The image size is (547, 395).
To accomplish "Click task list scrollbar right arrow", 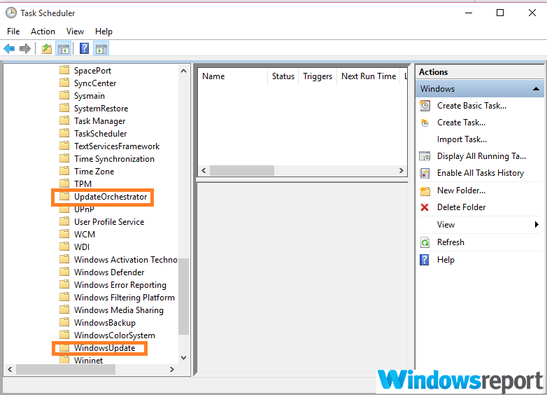I will coord(402,170).
